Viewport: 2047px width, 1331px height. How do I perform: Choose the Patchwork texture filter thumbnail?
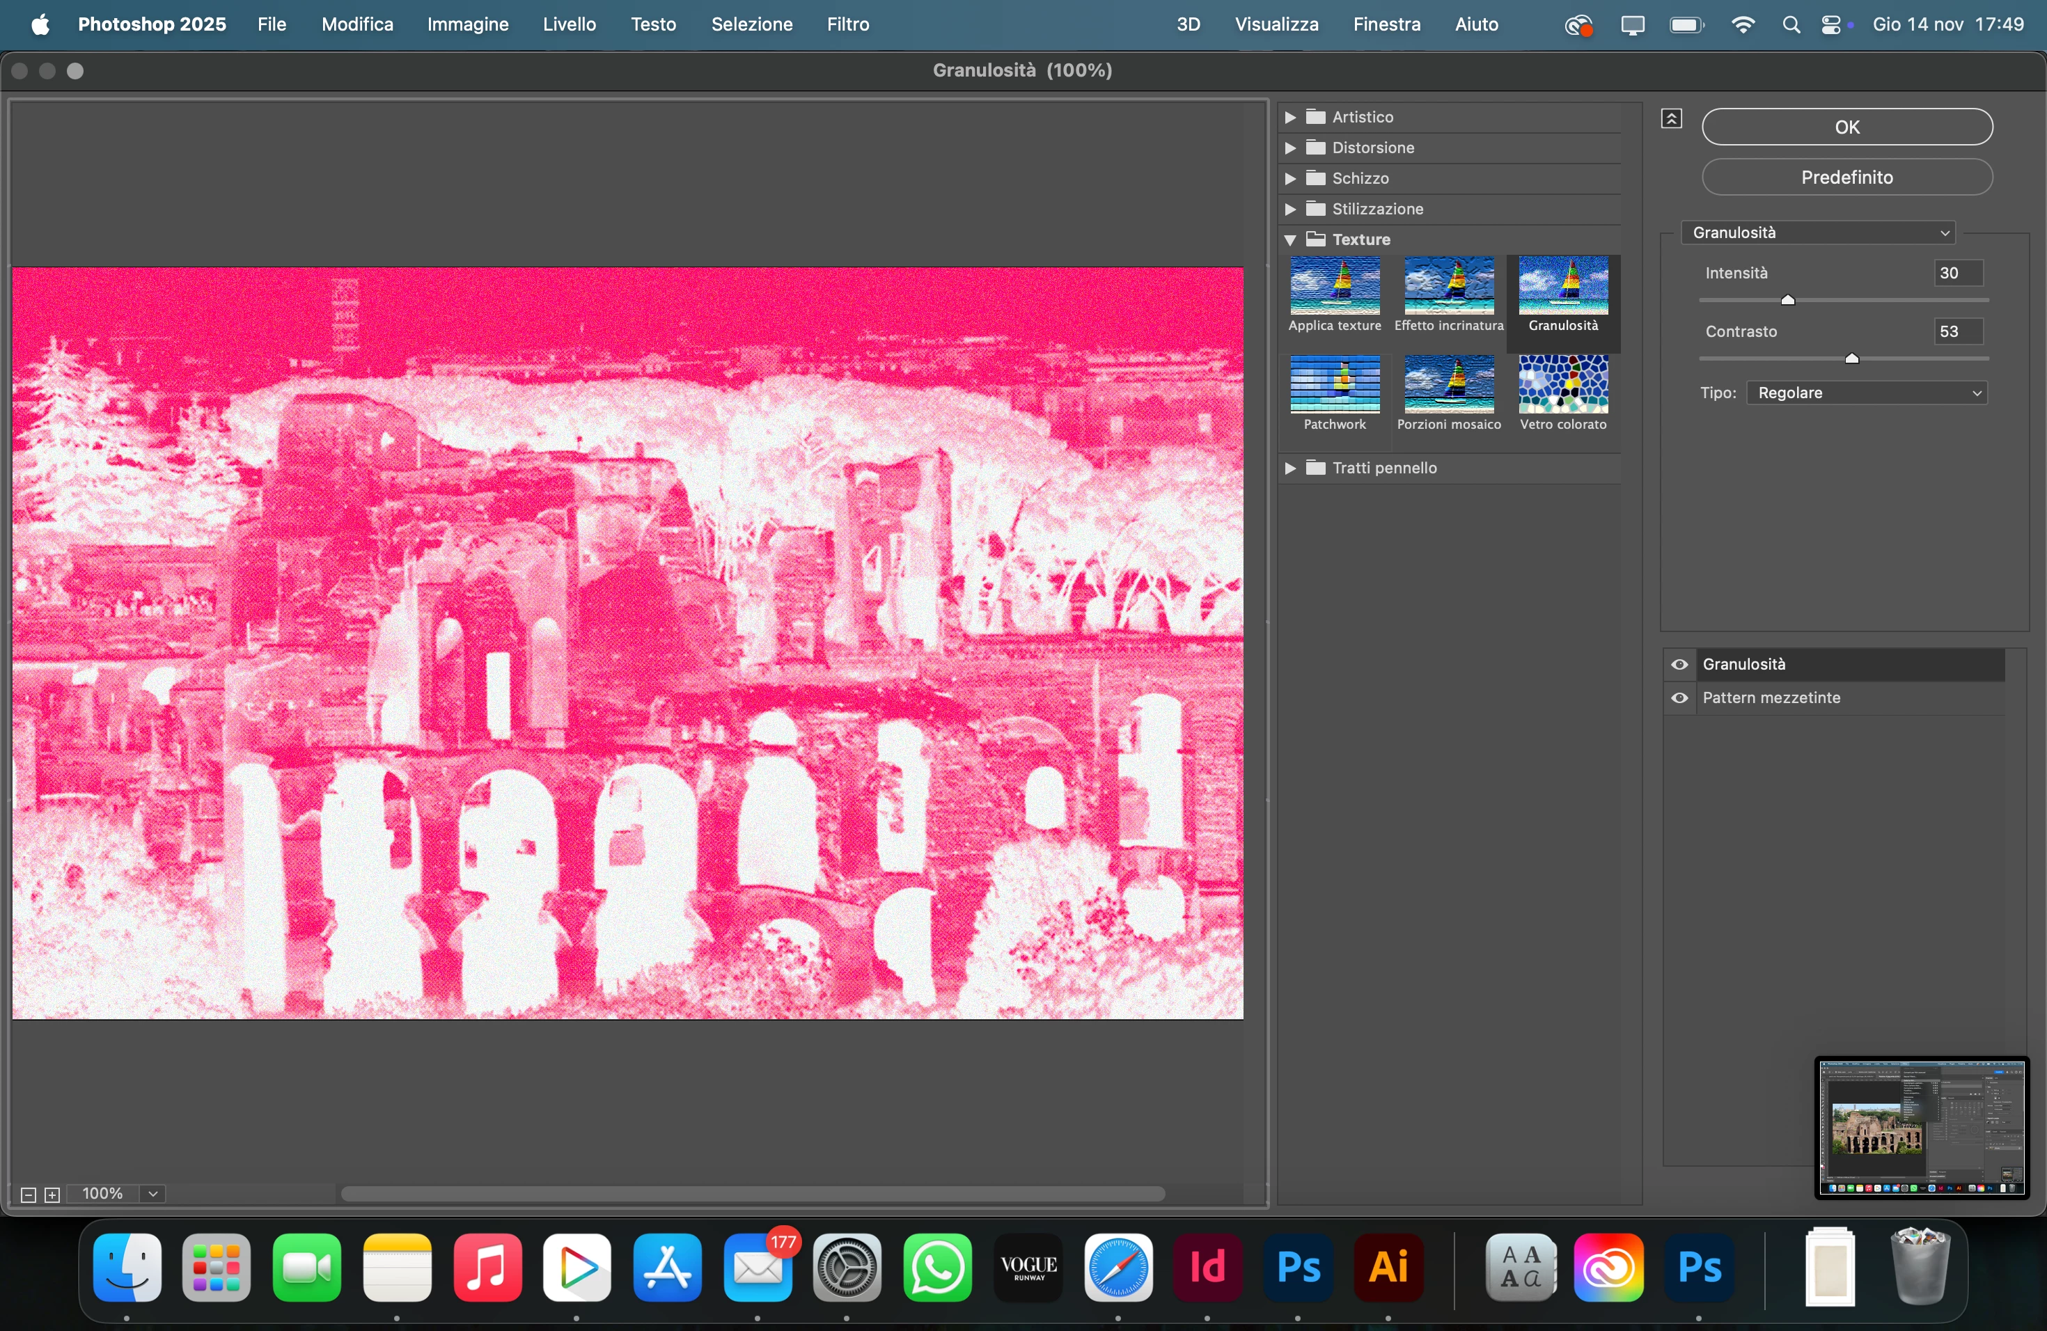pyautogui.click(x=1334, y=384)
